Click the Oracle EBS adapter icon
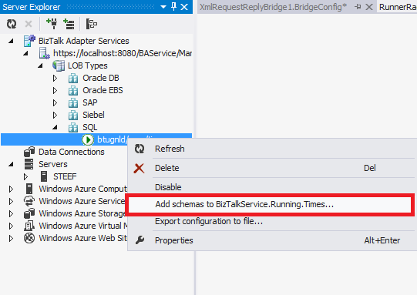The width and height of the screenshot is (417, 295). click(73, 90)
